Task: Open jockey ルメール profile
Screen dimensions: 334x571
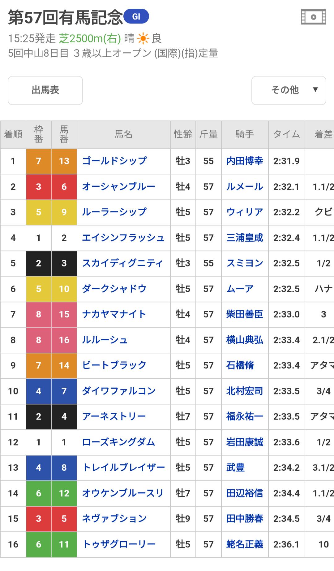Action: pyautogui.click(x=245, y=187)
